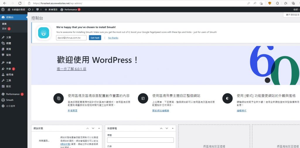Open 進一步了解 6.0.1 版 link

pyautogui.click(x=71, y=69)
